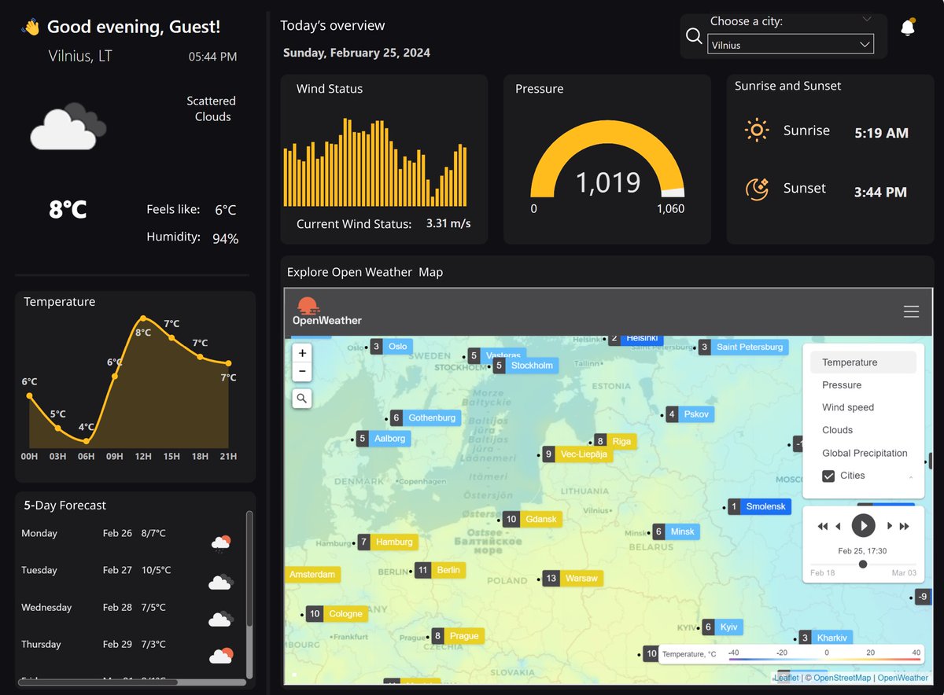This screenshot has width=944, height=695.
Task: Click the sunrise sun icon
Action: click(x=757, y=131)
